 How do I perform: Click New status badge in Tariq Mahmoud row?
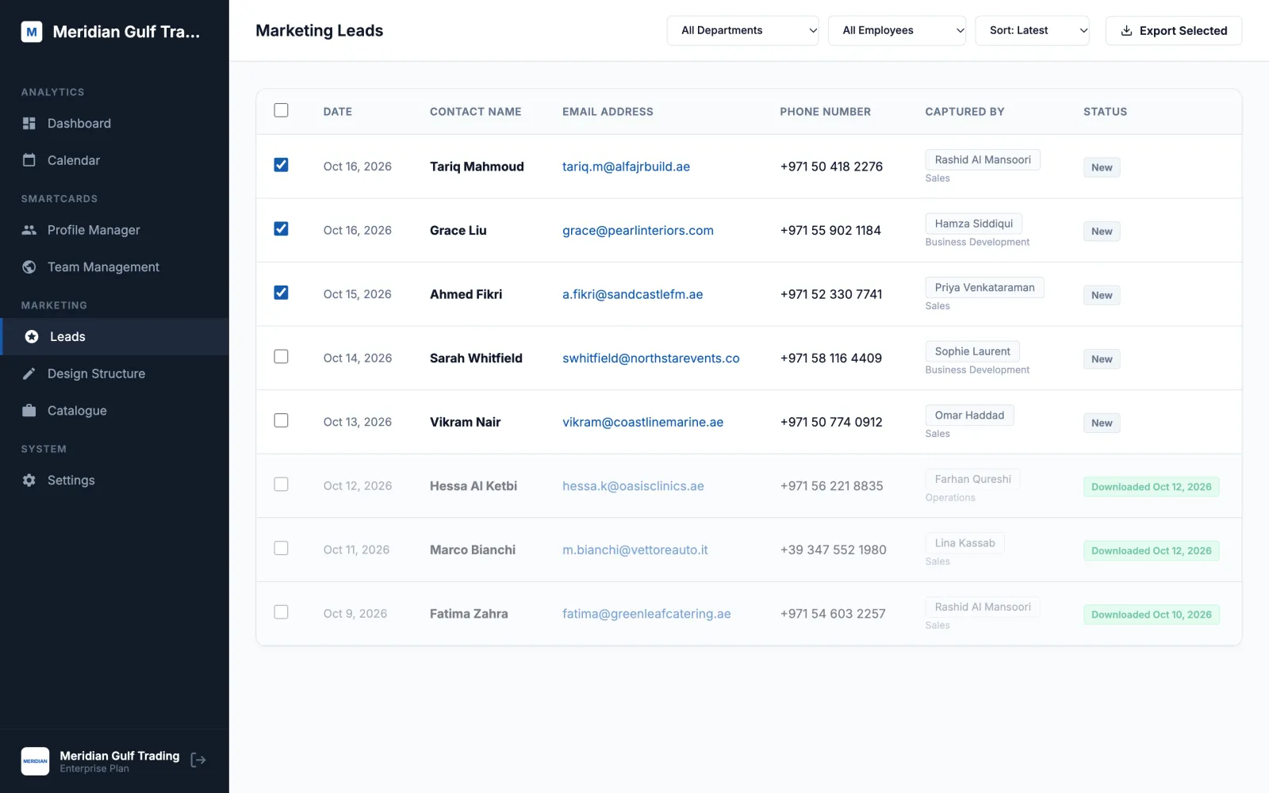click(1102, 167)
